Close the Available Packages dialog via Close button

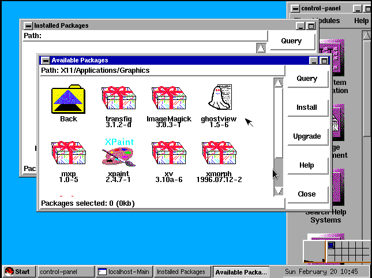click(x=307, y=194)
